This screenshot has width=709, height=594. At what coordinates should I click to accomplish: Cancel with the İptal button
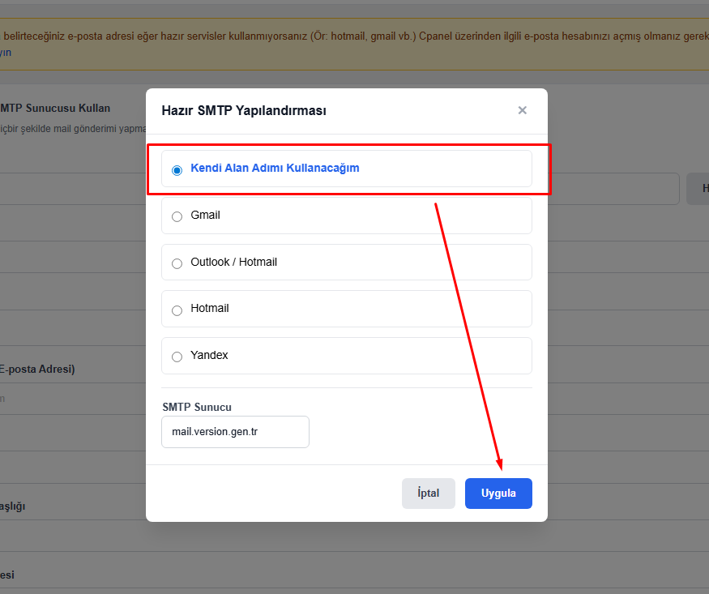pyautogui.click(x=428, y=494)
